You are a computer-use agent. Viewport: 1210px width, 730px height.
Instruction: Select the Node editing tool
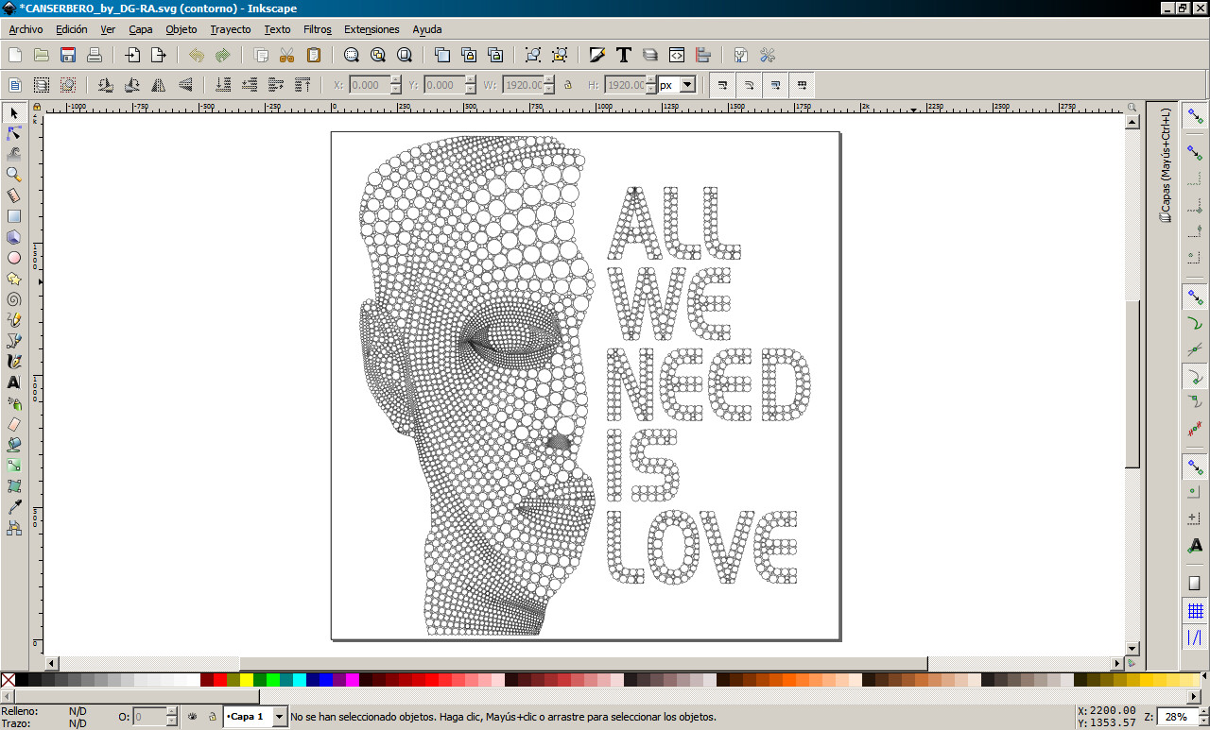pos(14,133)
